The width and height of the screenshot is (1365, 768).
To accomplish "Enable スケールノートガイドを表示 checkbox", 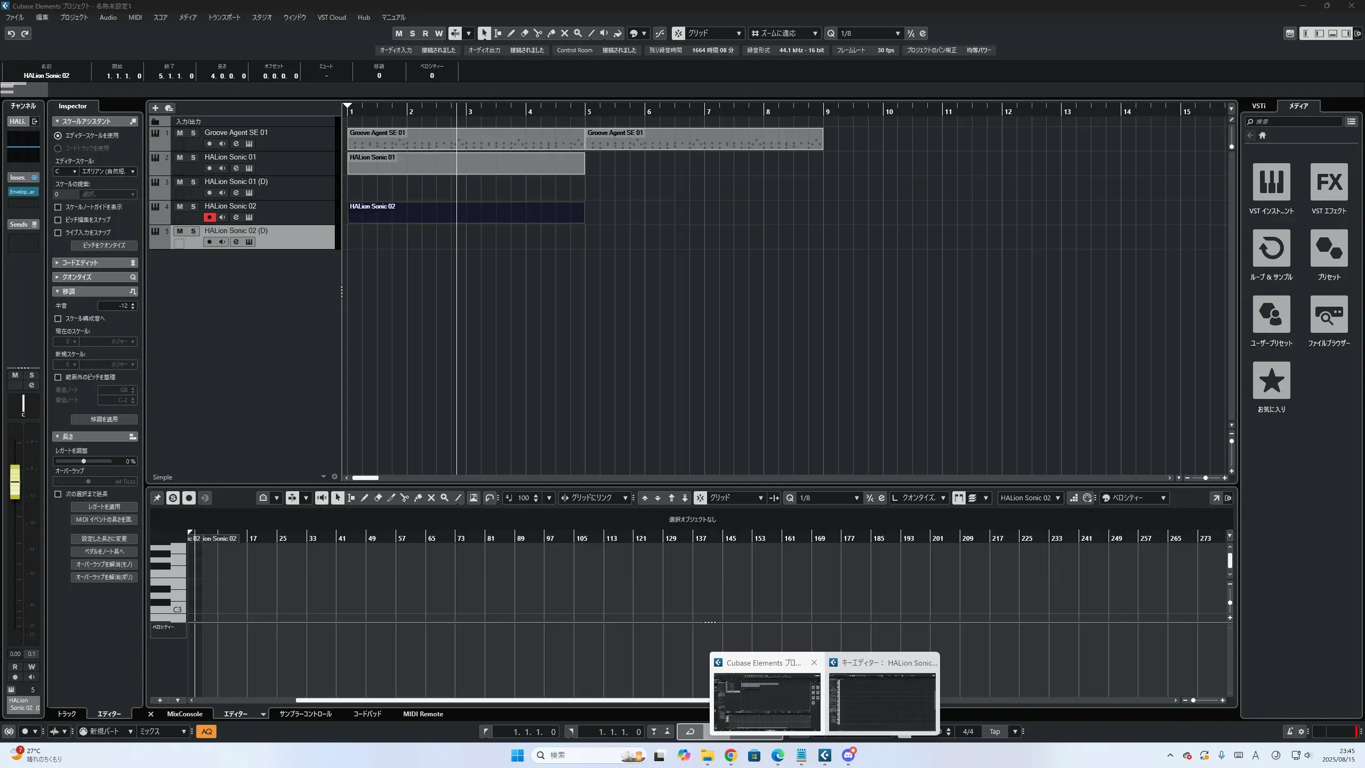I will (x=58, y=207).
